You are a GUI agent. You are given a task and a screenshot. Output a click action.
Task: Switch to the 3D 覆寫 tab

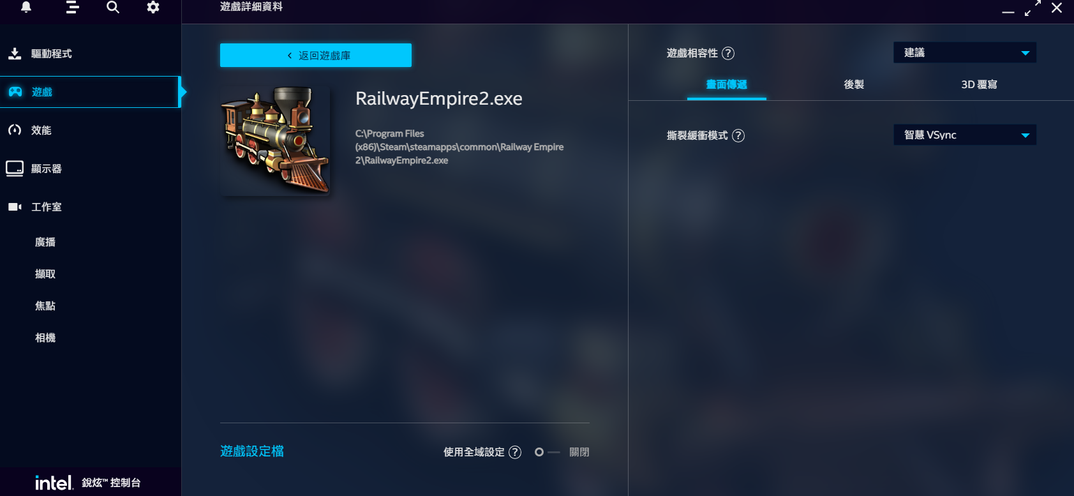click(x=979, y=84)
